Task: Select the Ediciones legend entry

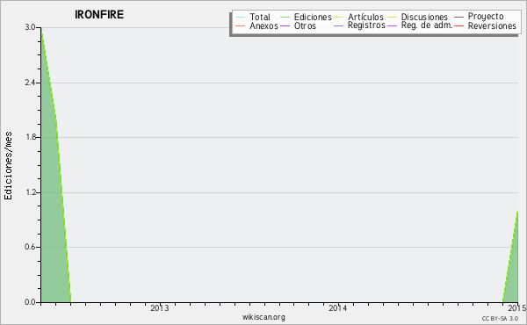Action: (313, 17)
